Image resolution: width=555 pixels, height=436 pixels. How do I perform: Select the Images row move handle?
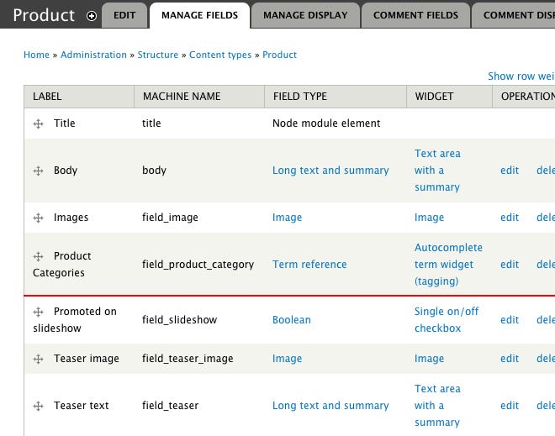(38, 218)
